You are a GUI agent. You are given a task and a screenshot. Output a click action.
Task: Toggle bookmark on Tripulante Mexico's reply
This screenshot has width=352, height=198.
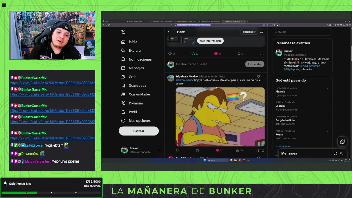tap(257, 150)
